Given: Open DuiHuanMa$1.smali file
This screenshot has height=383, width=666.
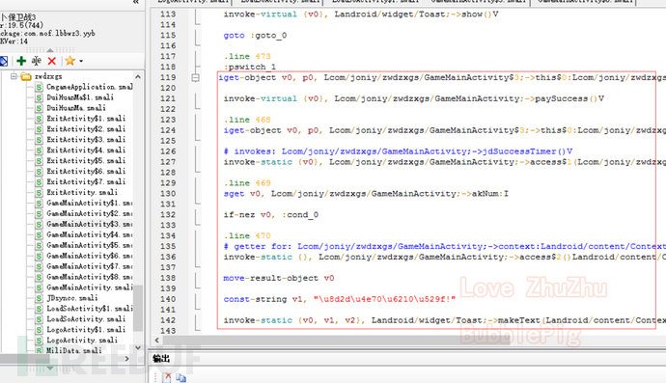Looking at the screenshot, I should [x=80, y=97].
